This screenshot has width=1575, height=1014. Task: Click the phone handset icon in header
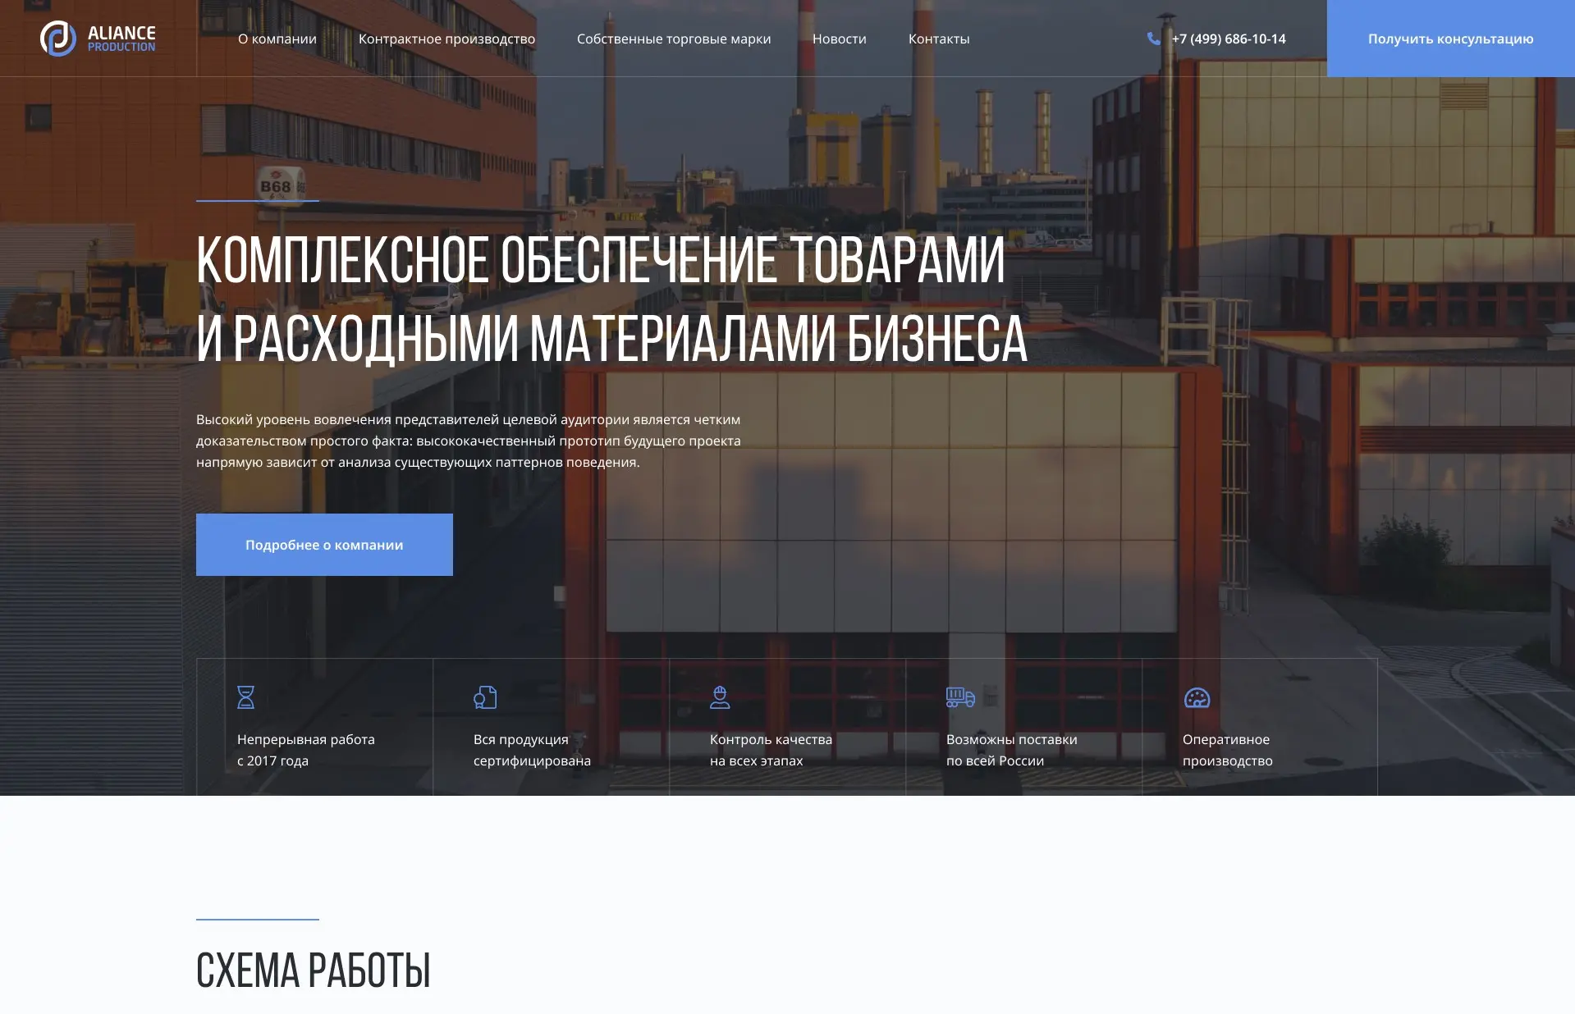pos(1153,39)
